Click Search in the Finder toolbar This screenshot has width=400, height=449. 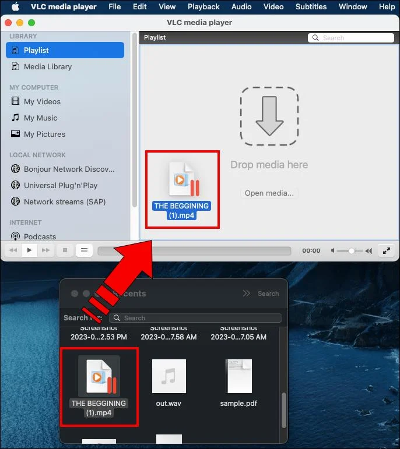pyautogui.click(x=268, y=294)
